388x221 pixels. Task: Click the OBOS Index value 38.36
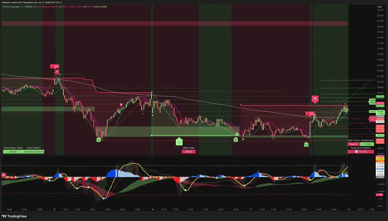click(x=189, y=151)
